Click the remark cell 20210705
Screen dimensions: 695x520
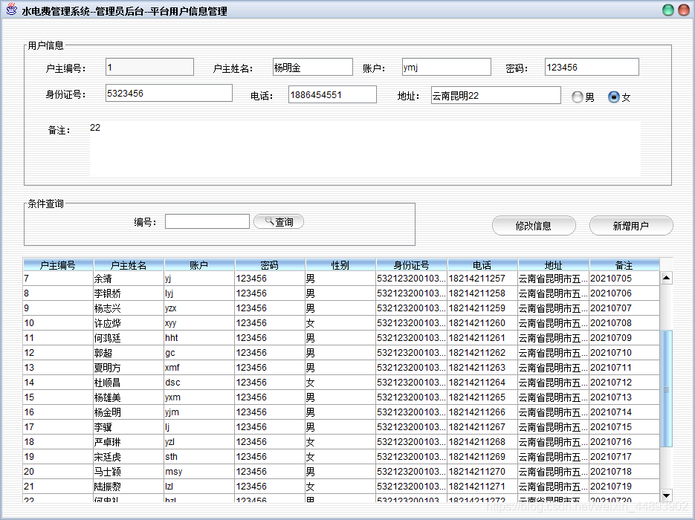[x=624, y=278]
